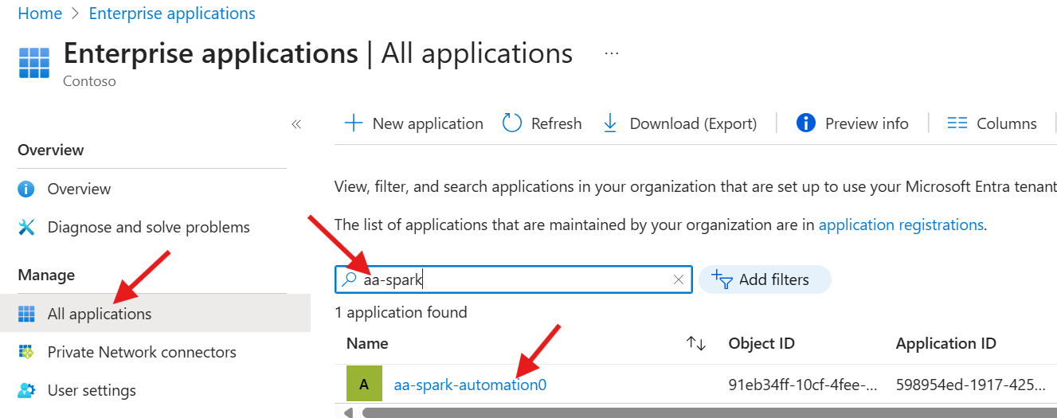Click the New application plus icon
The width and height of the screenshot is (1057, 418).
click(x=352, y=123)
